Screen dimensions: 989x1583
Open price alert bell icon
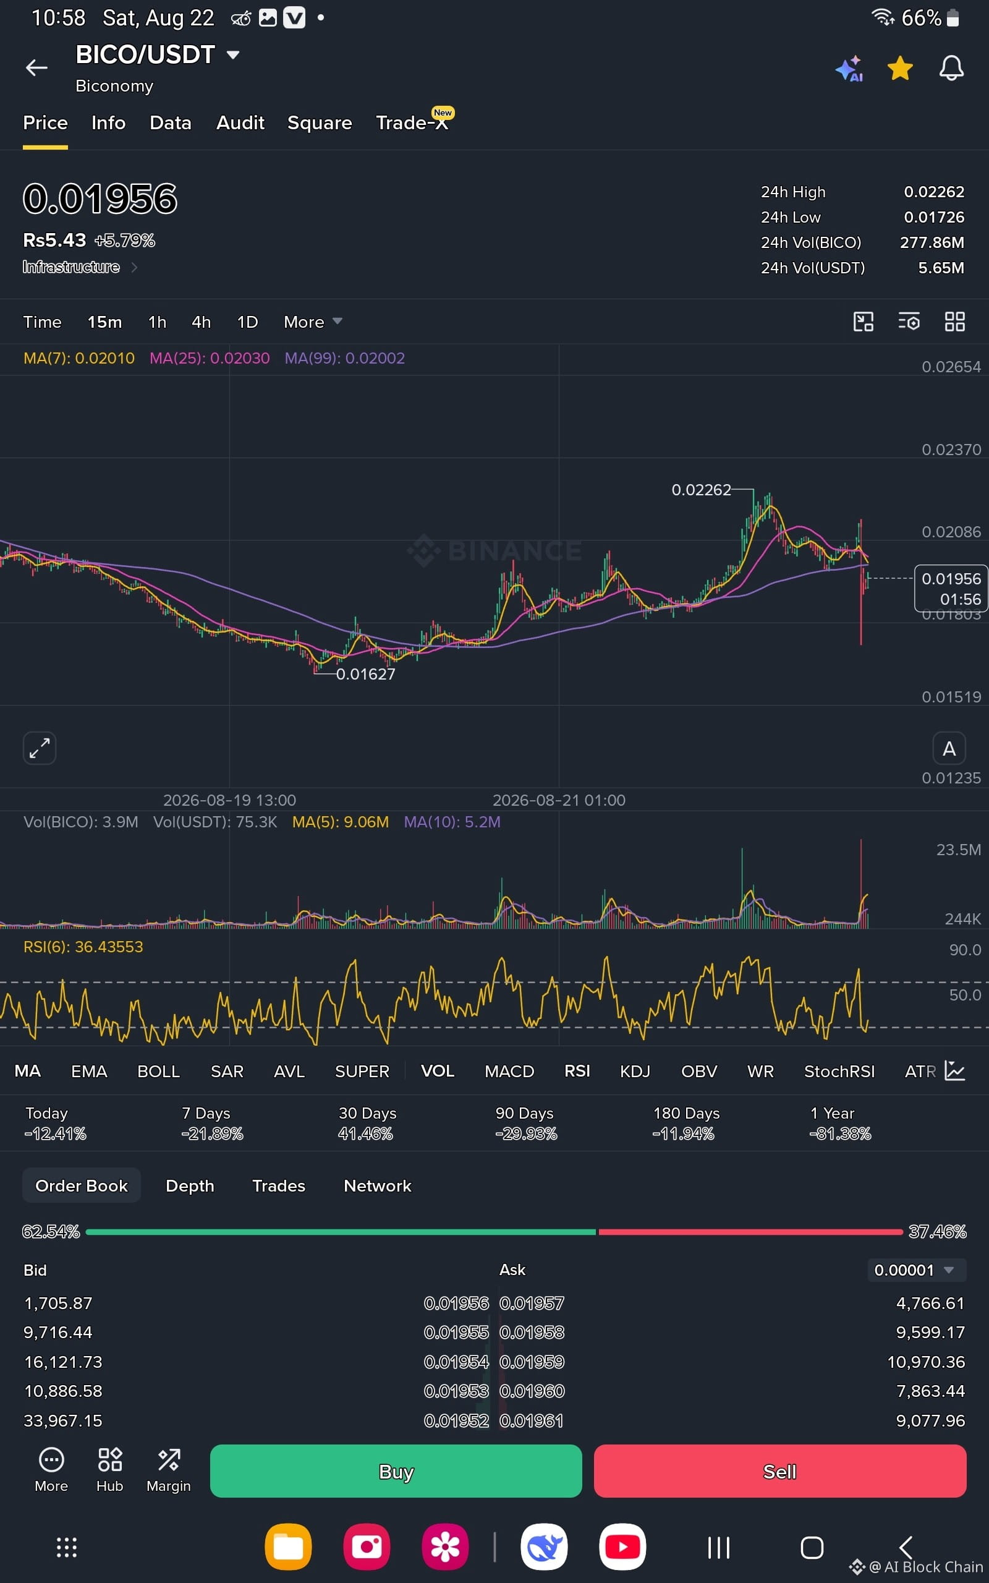click(x=951, y=68)
